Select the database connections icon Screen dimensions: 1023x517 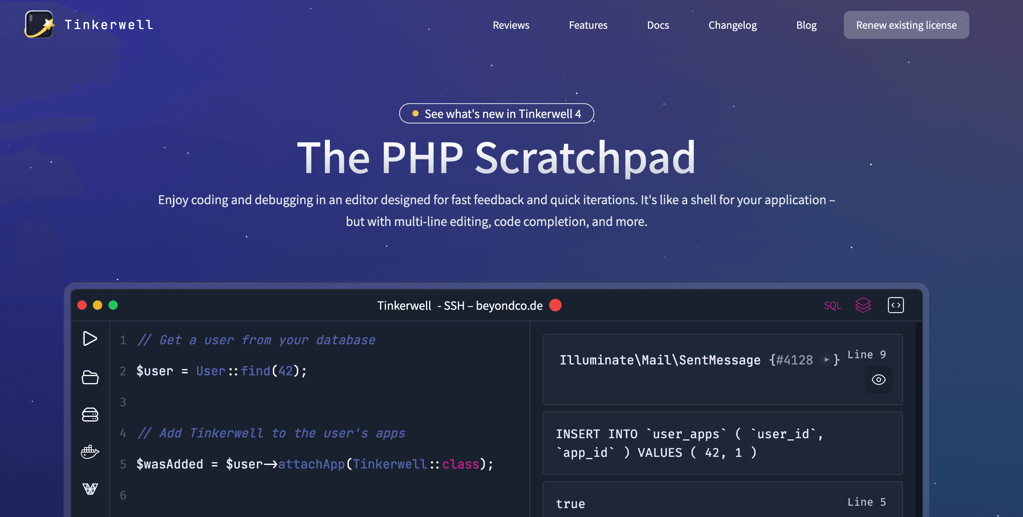pyautogui.click(x=91, y=415)
